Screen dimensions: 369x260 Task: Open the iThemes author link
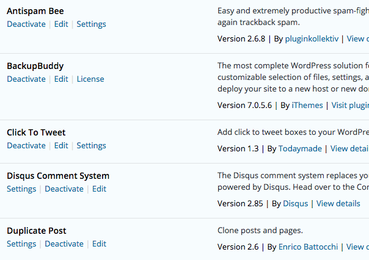click(307, 106)
